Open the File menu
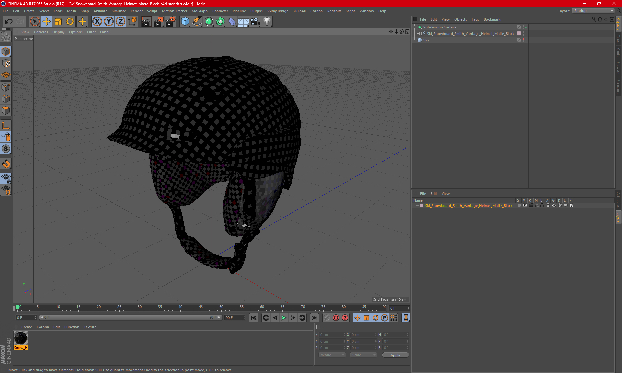Image resolution: width=622 pixels, height=373 pixels. tap(6, 11)
